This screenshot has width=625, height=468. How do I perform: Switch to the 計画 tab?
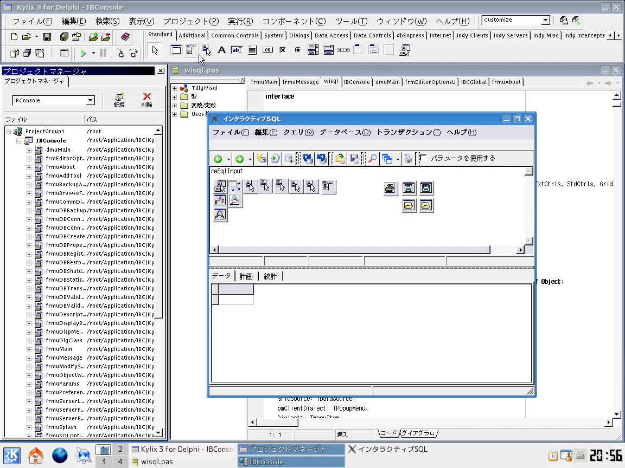[x=246, y=277]
